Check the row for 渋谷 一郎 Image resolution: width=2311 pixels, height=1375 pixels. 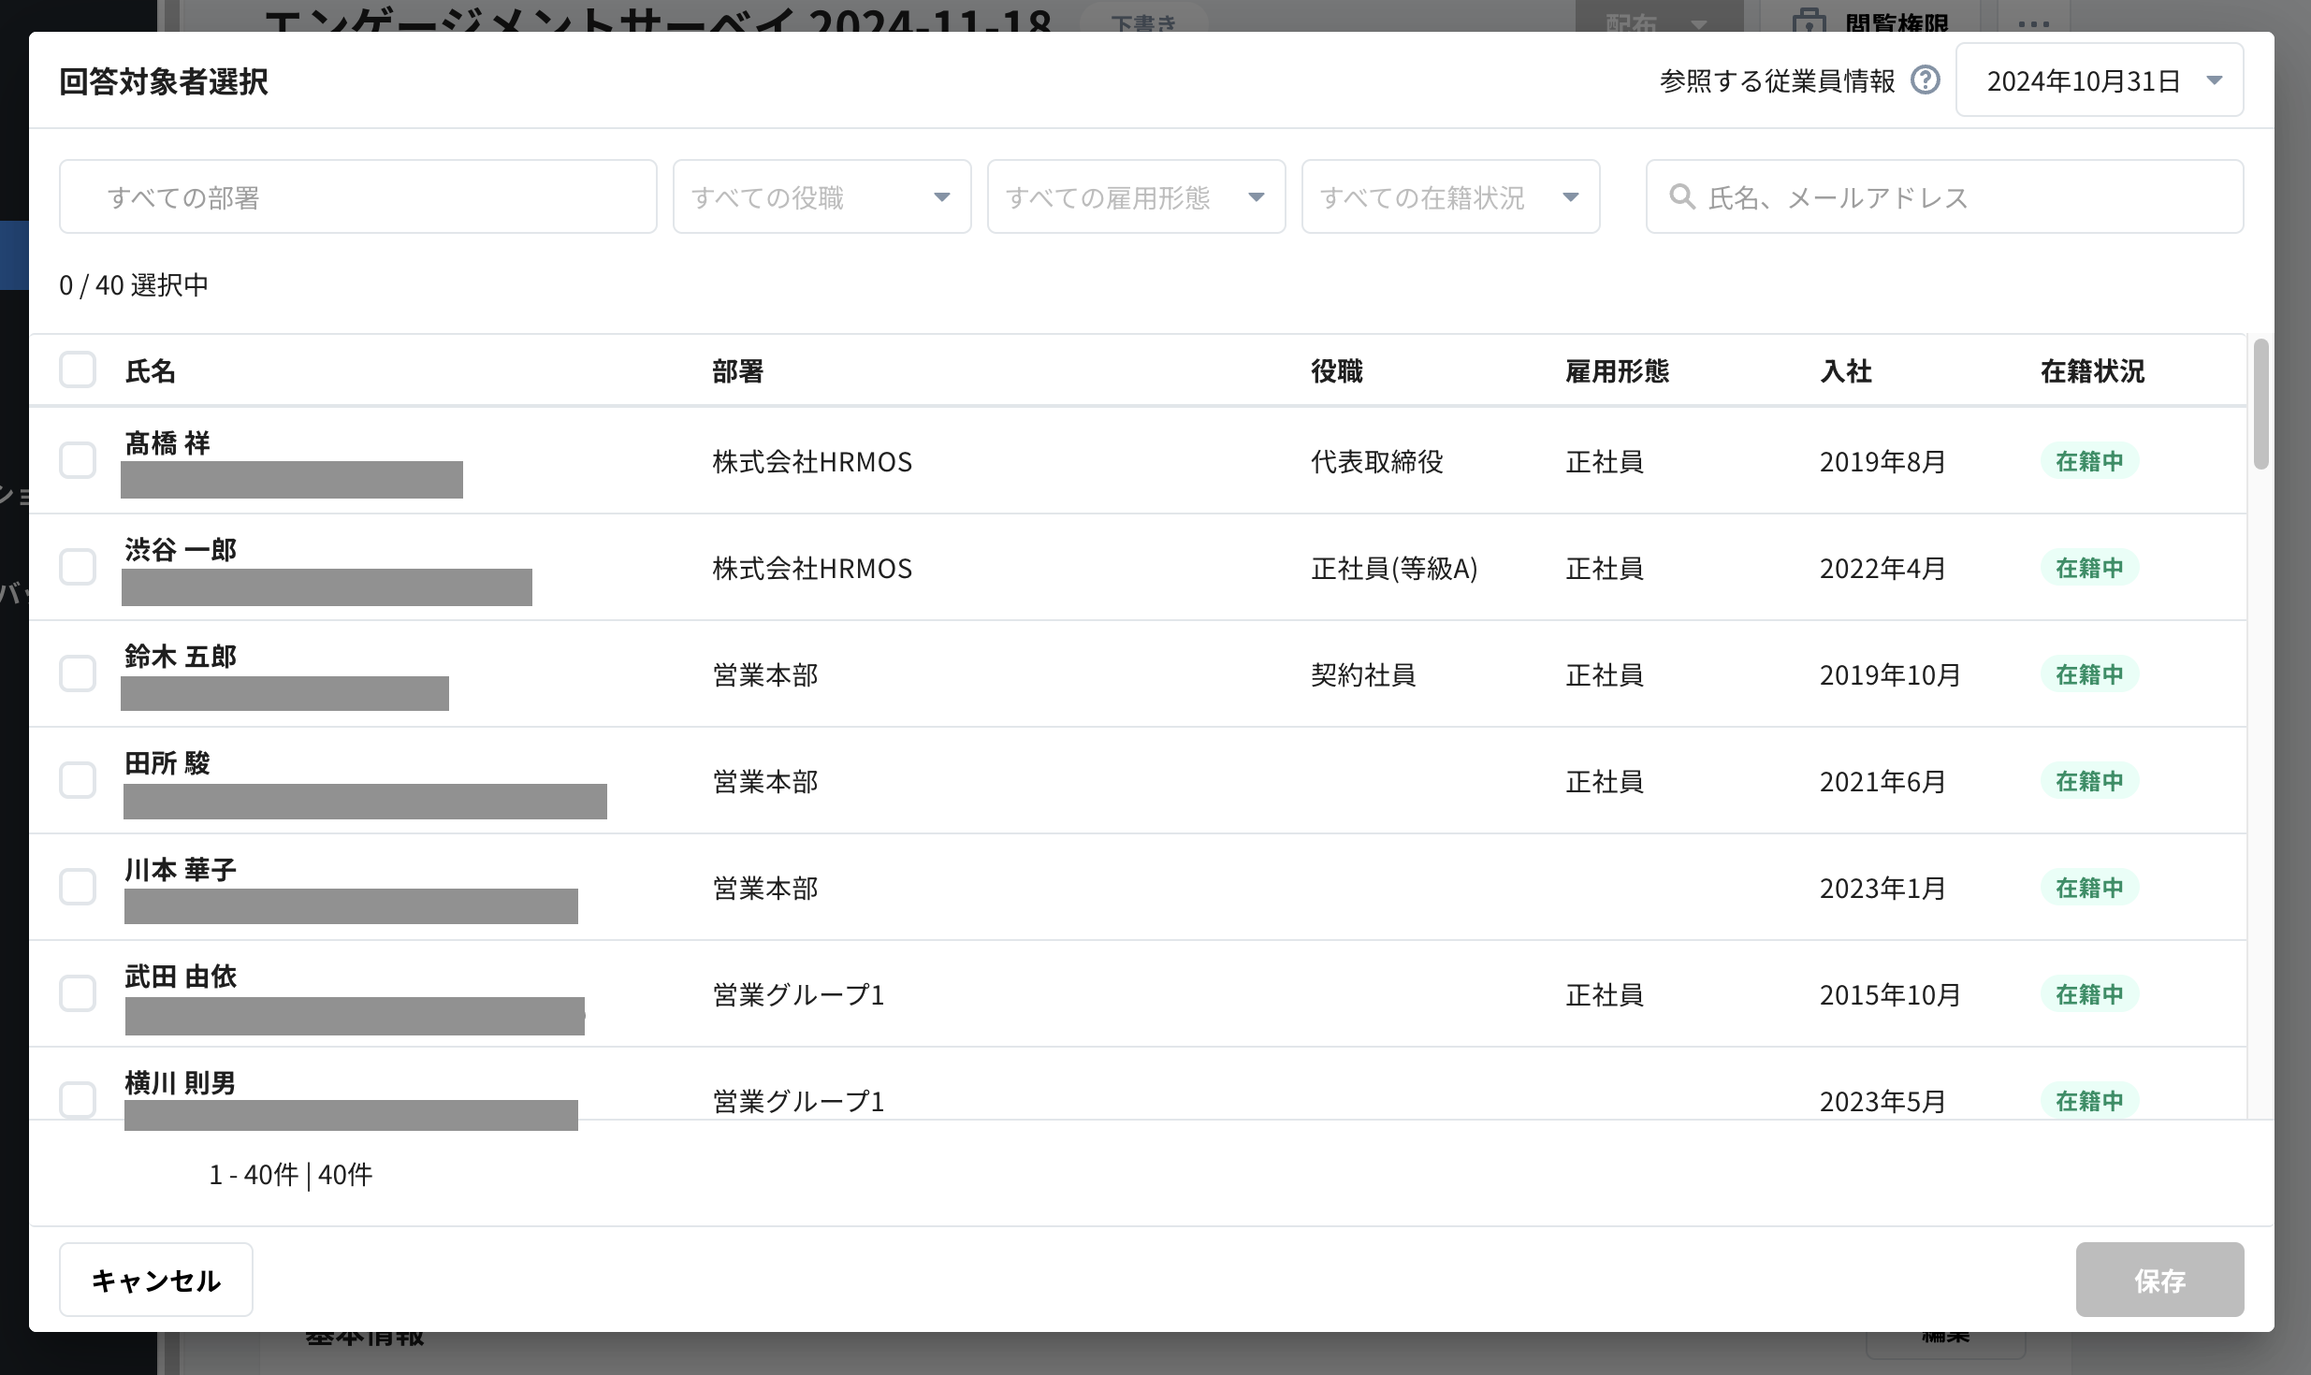point(79,567)
